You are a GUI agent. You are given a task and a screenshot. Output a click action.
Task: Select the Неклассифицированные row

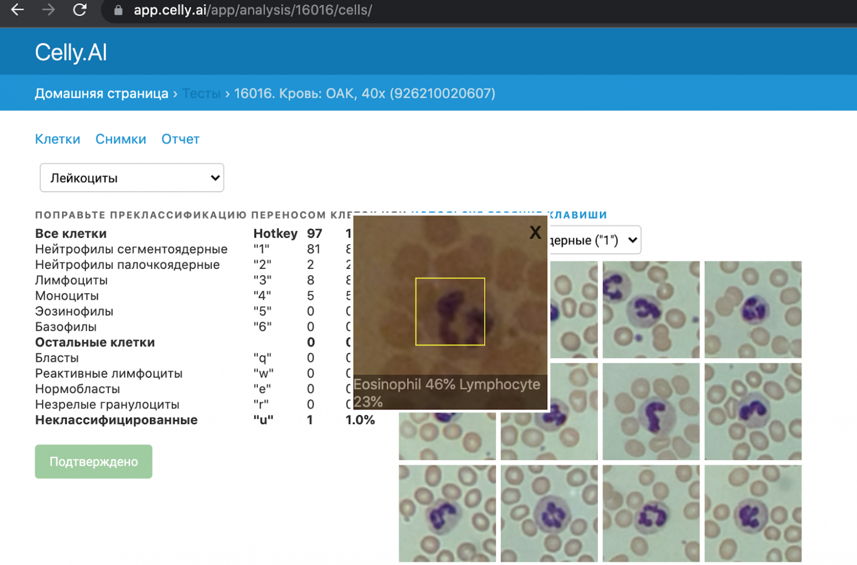[116, 420]
